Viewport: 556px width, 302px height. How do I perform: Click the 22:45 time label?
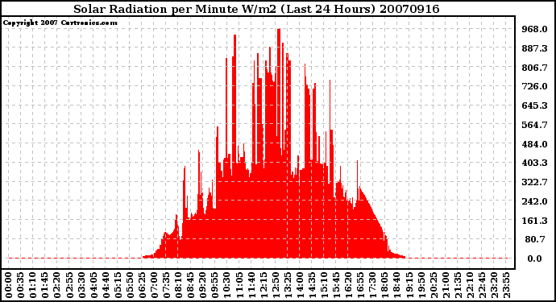tap(481, 286)
